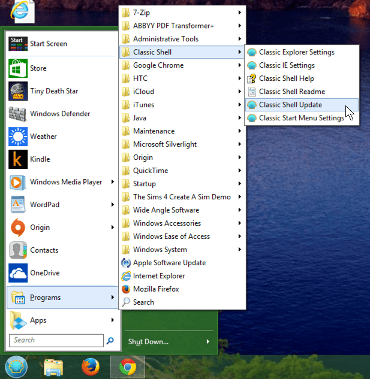
Task: Click the Classic Shell Help question-mark icon
Action: (252, 78)
